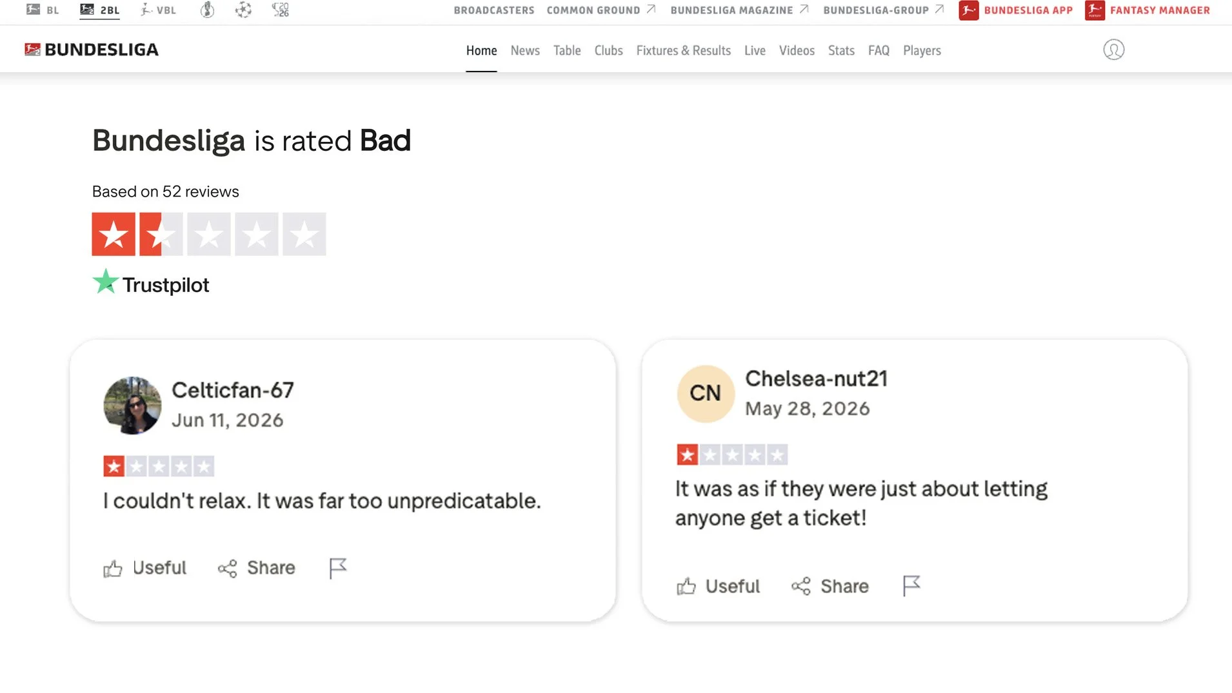
Task: Flag Chelsea-nut21's review
Action: pyautogui.click(x=911, y=585)
